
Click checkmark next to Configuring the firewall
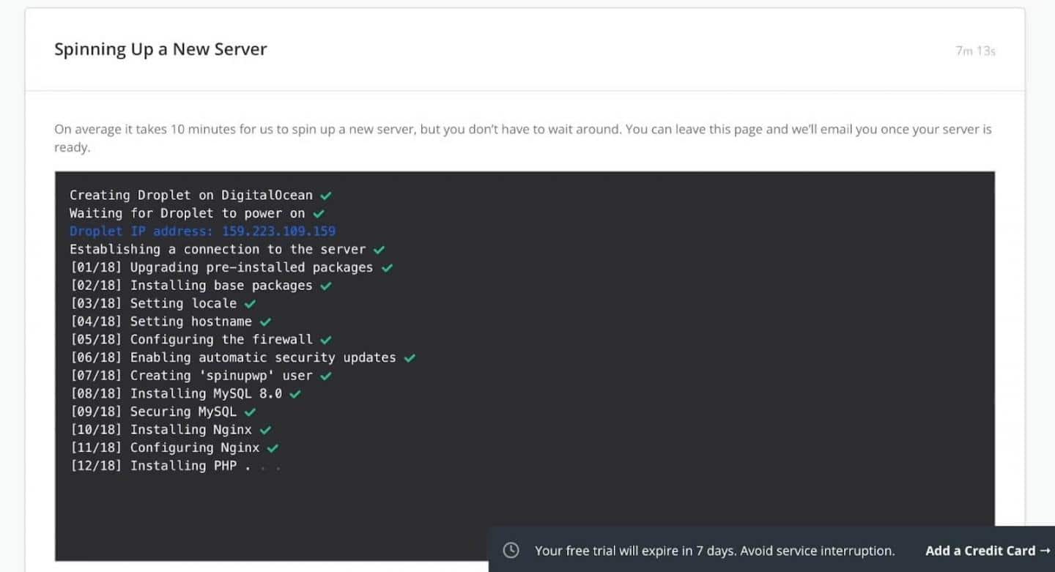click(x=326, y=340)
